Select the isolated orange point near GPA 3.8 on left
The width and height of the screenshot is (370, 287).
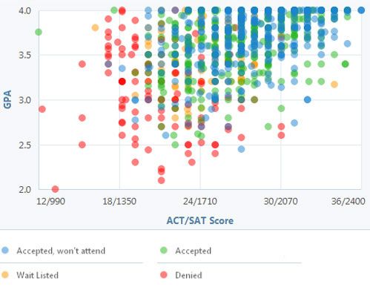point(95,27)
